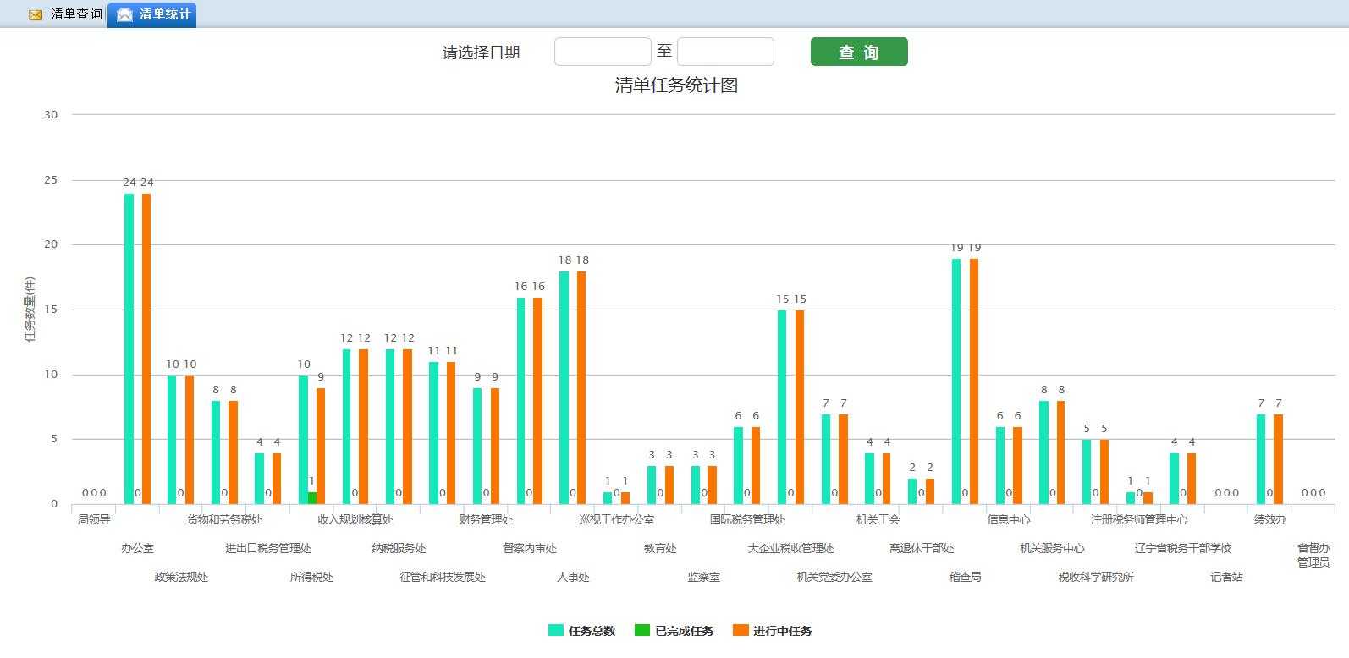Click the 所得税处 orange bar labeled 9
Screen dimensions: 1349x658
coord(321,446)
